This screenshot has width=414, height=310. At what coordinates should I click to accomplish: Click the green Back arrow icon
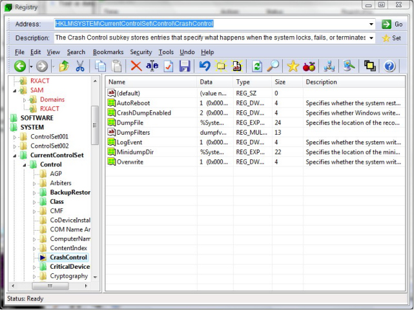coord(20,66)
